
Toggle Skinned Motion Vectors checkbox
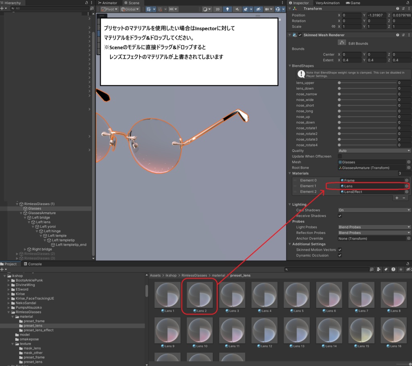tap(340, 250)
